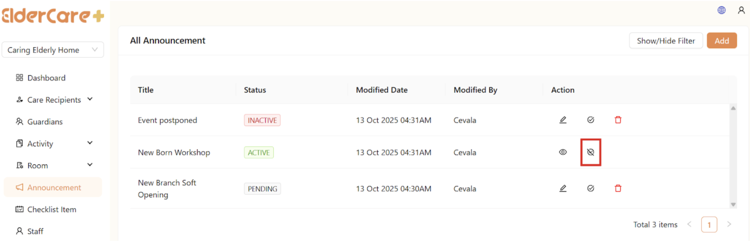Delete the Event postponed announcement
This screenshot has width=750, height=246.
[618, 120]
